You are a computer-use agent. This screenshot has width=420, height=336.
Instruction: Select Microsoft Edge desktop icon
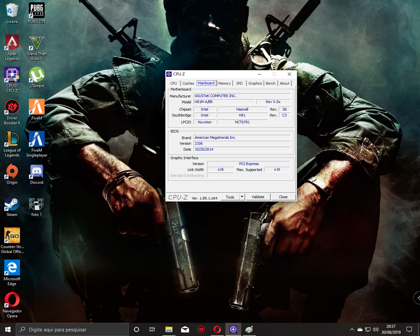(x=12, y=273)
